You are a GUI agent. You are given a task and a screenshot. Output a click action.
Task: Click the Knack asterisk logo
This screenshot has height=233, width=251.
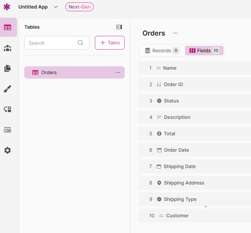(x=7, y=7)
